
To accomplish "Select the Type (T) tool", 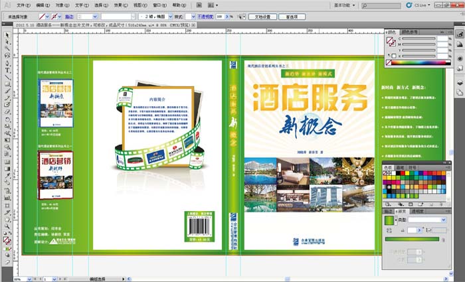I will (7, 70).
